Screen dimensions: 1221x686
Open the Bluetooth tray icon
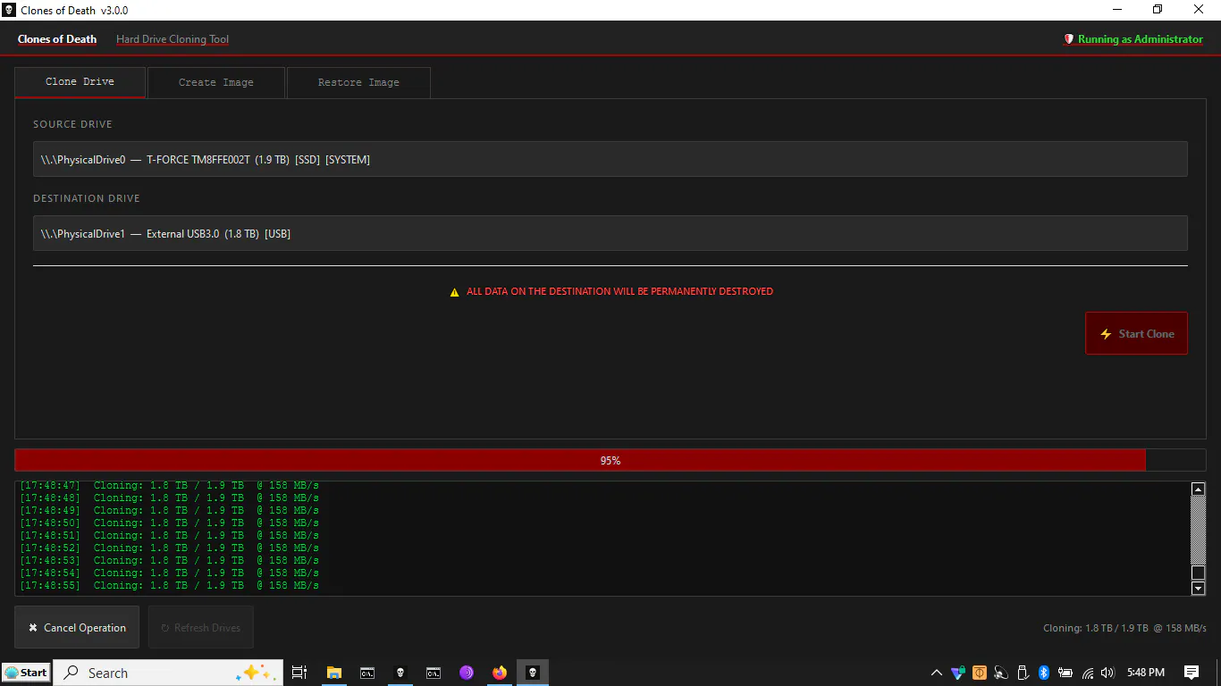(x=1044, y=673)
